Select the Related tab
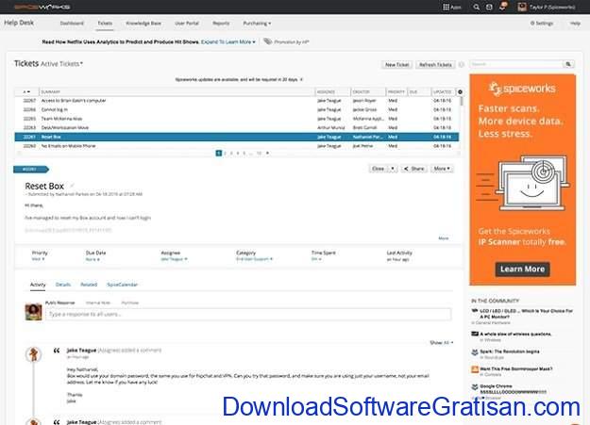 (89, 285)
